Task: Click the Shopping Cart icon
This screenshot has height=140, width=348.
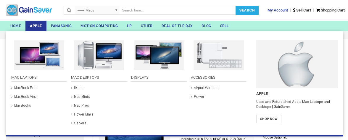Action: point(318,10)
